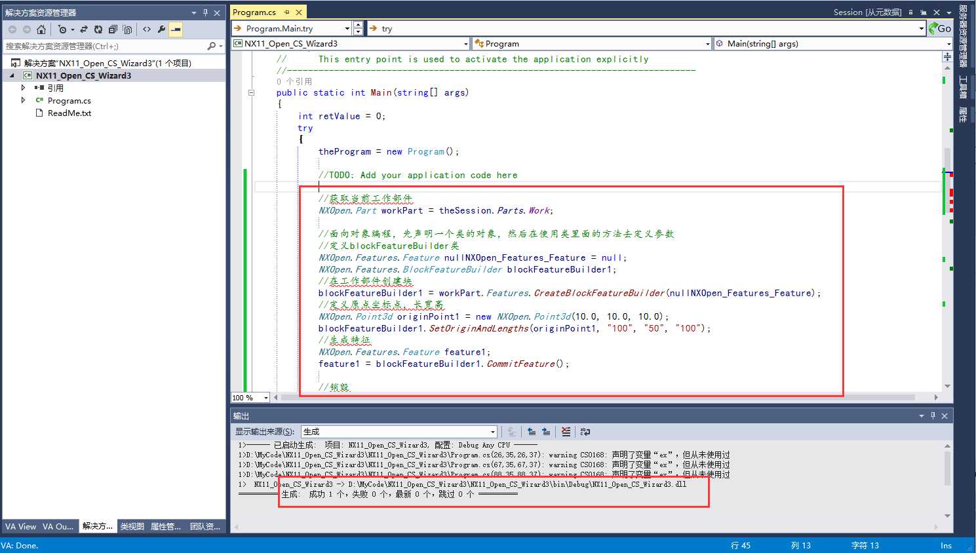This screenshot has height=553, width=976.
Task: Expand the 引用 references node
Action: tap(24, 88)
